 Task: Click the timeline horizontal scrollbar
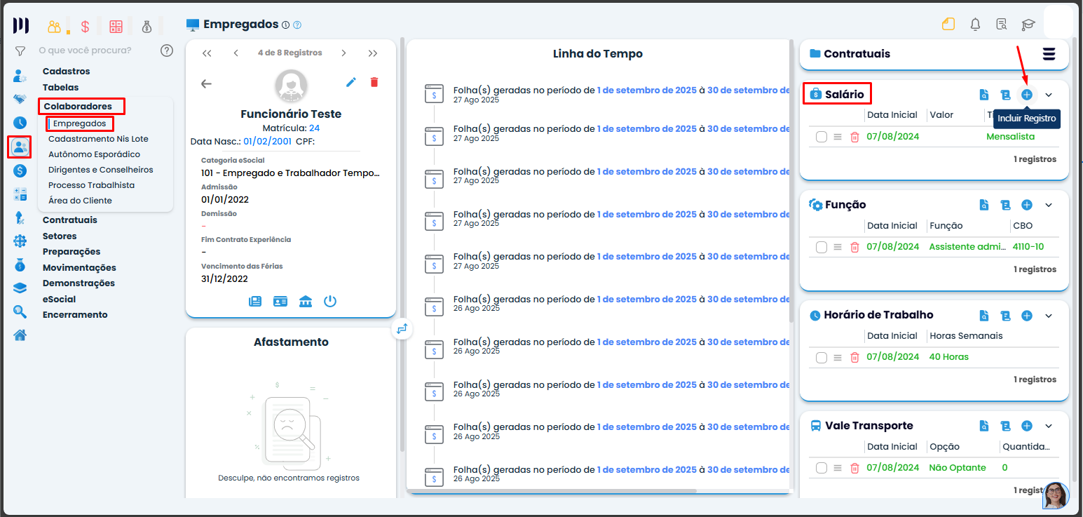[x=552, y=491]
